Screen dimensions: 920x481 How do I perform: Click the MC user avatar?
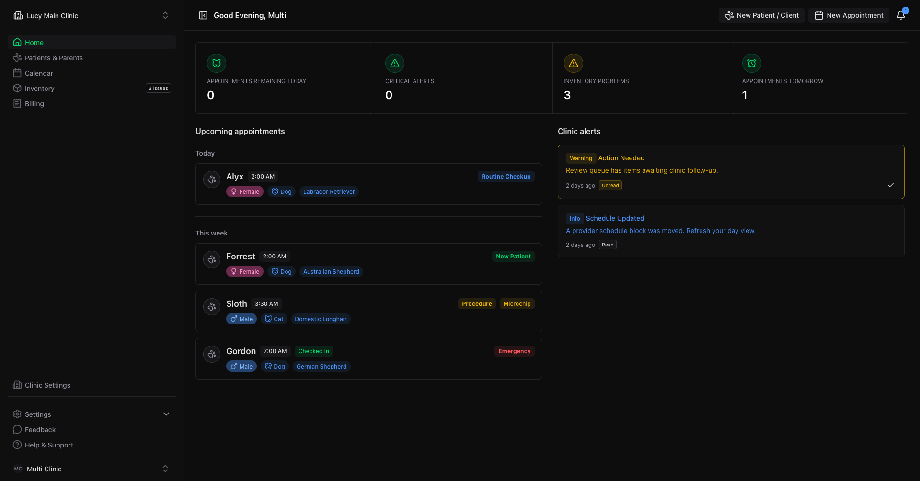pos(18,469)
